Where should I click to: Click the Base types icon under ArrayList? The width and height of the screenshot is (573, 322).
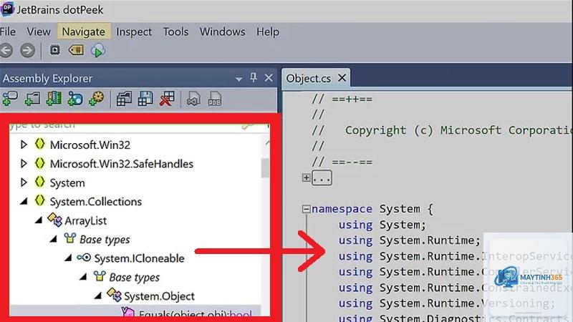[69, 239]
